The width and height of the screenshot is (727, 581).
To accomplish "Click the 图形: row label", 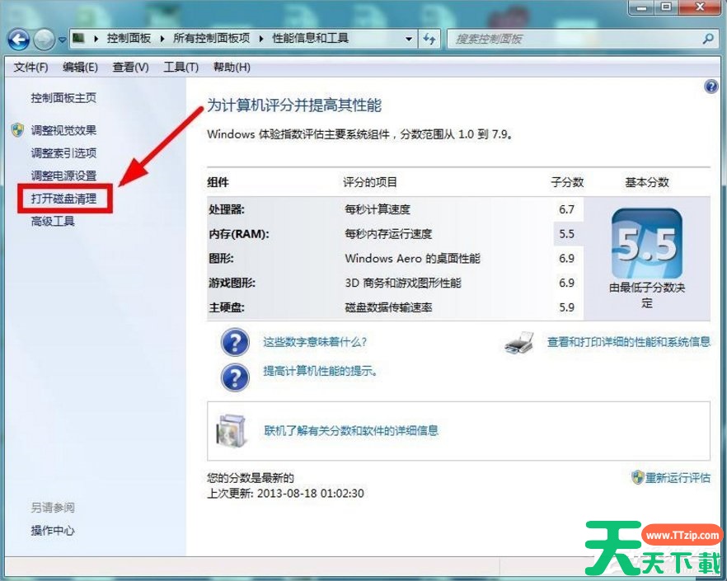I will pos(221,258).
